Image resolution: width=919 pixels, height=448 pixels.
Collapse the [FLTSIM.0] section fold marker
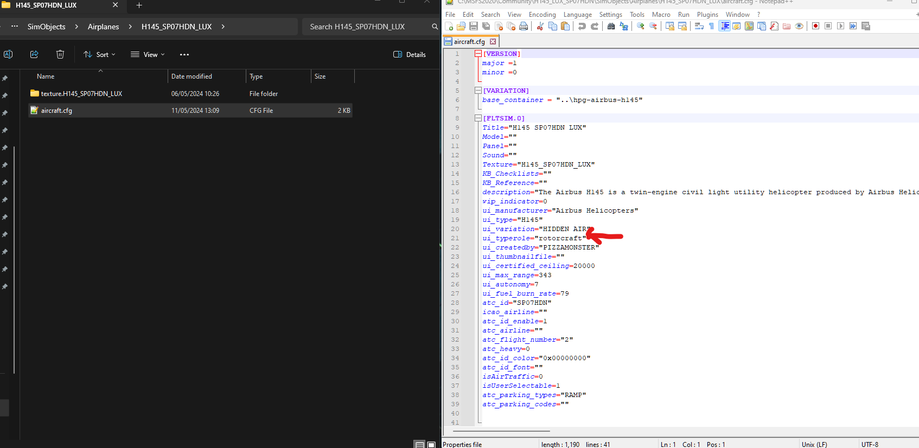click(x=478, y=118)
